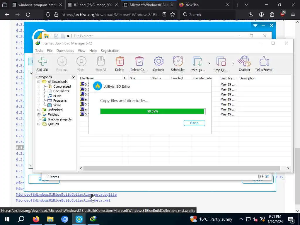Click the Firefox search box
Screen dimensions: 300x225
coord(208,15)
